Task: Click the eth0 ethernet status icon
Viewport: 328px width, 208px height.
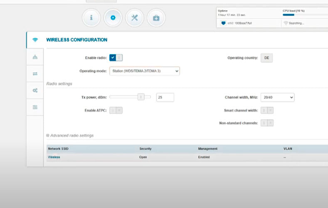Action: pyautogui.click(x=223, y=23)
